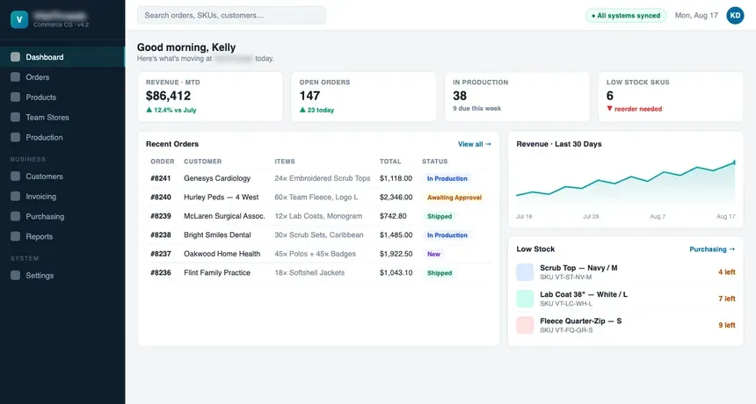Open the Purchasing sidebar item
This screenshot has height=404, width=756.
click(x=62, y=217)
